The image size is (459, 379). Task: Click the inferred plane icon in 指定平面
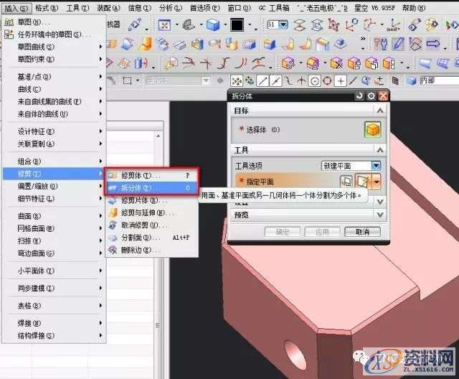pos(363,182)
